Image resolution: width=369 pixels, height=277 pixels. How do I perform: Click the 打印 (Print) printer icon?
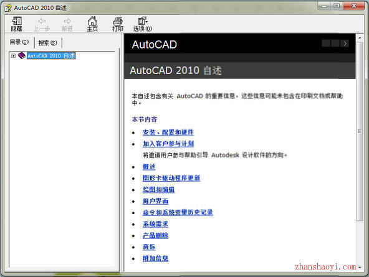(x=117, y=21)
